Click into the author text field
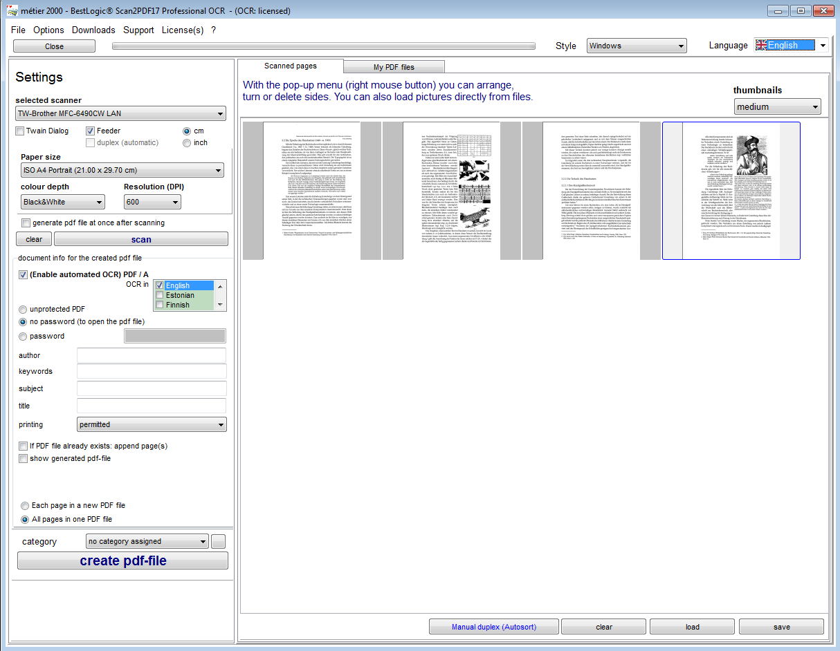This screenshot has height=651, width=840. [x=151, y=355]
